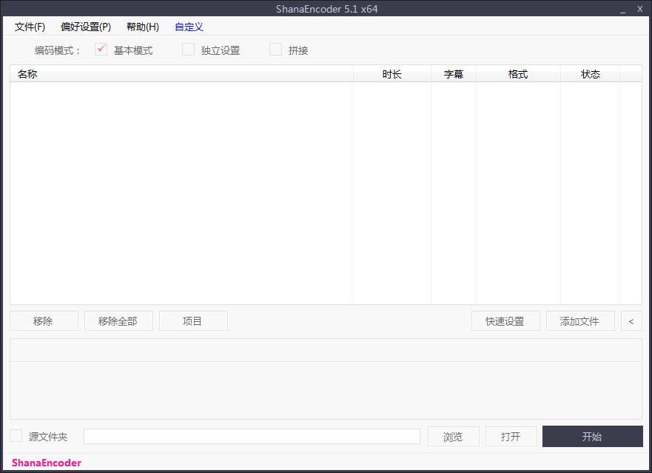652x473 pixels.
Task: Click the 移除全部 button
Action: click(x=118, y=321)
